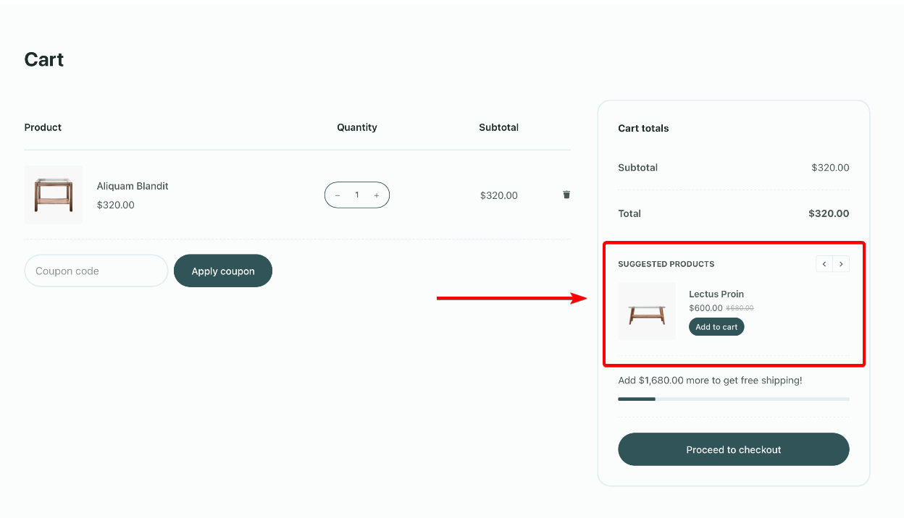Viewport: 904px width, 518px height.
Task: Show previous suggested product
Action: point(824,264)
